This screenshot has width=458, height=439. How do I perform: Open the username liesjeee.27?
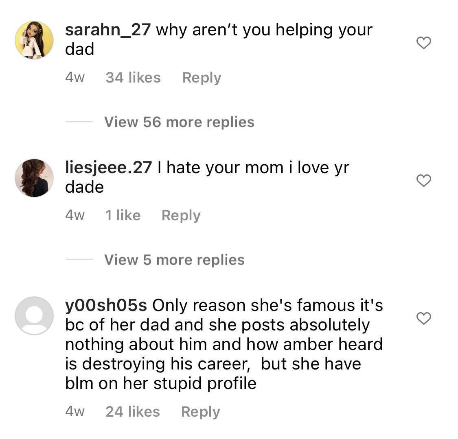[108, 167]
